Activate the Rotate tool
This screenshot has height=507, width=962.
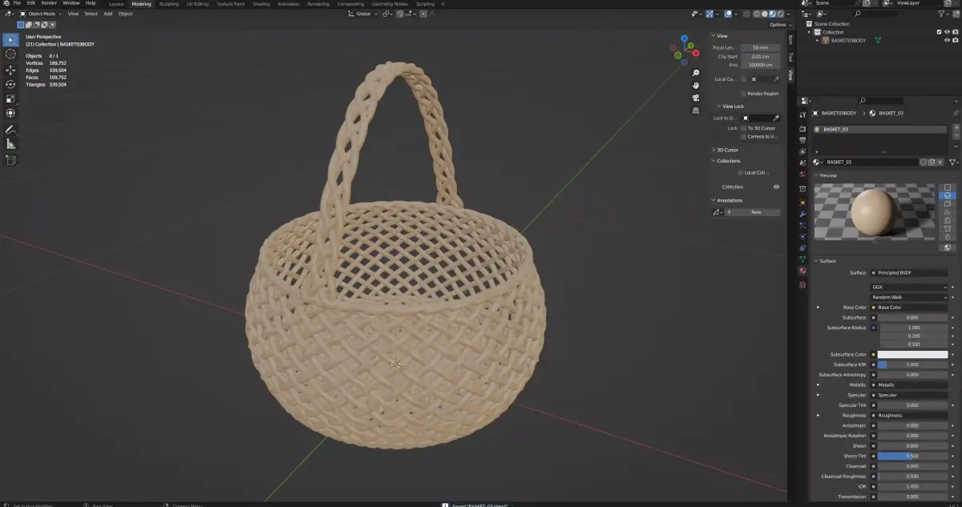10,84
